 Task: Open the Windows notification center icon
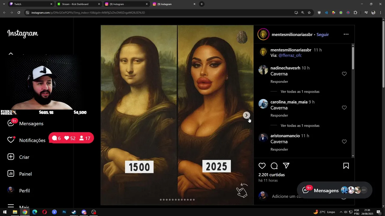coord(379,212)
